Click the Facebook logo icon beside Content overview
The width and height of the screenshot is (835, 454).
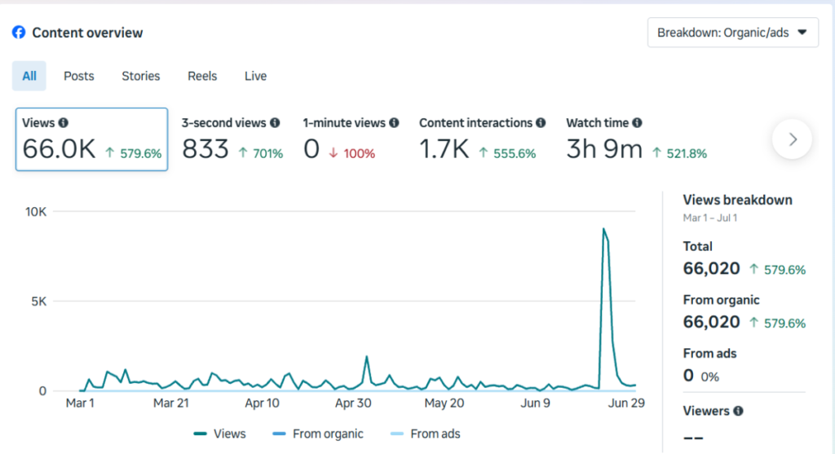click(19, 33)
